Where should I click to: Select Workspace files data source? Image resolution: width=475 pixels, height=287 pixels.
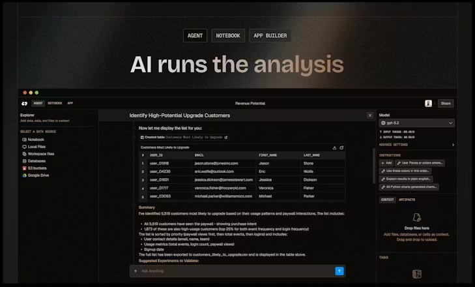coord(38,154)
